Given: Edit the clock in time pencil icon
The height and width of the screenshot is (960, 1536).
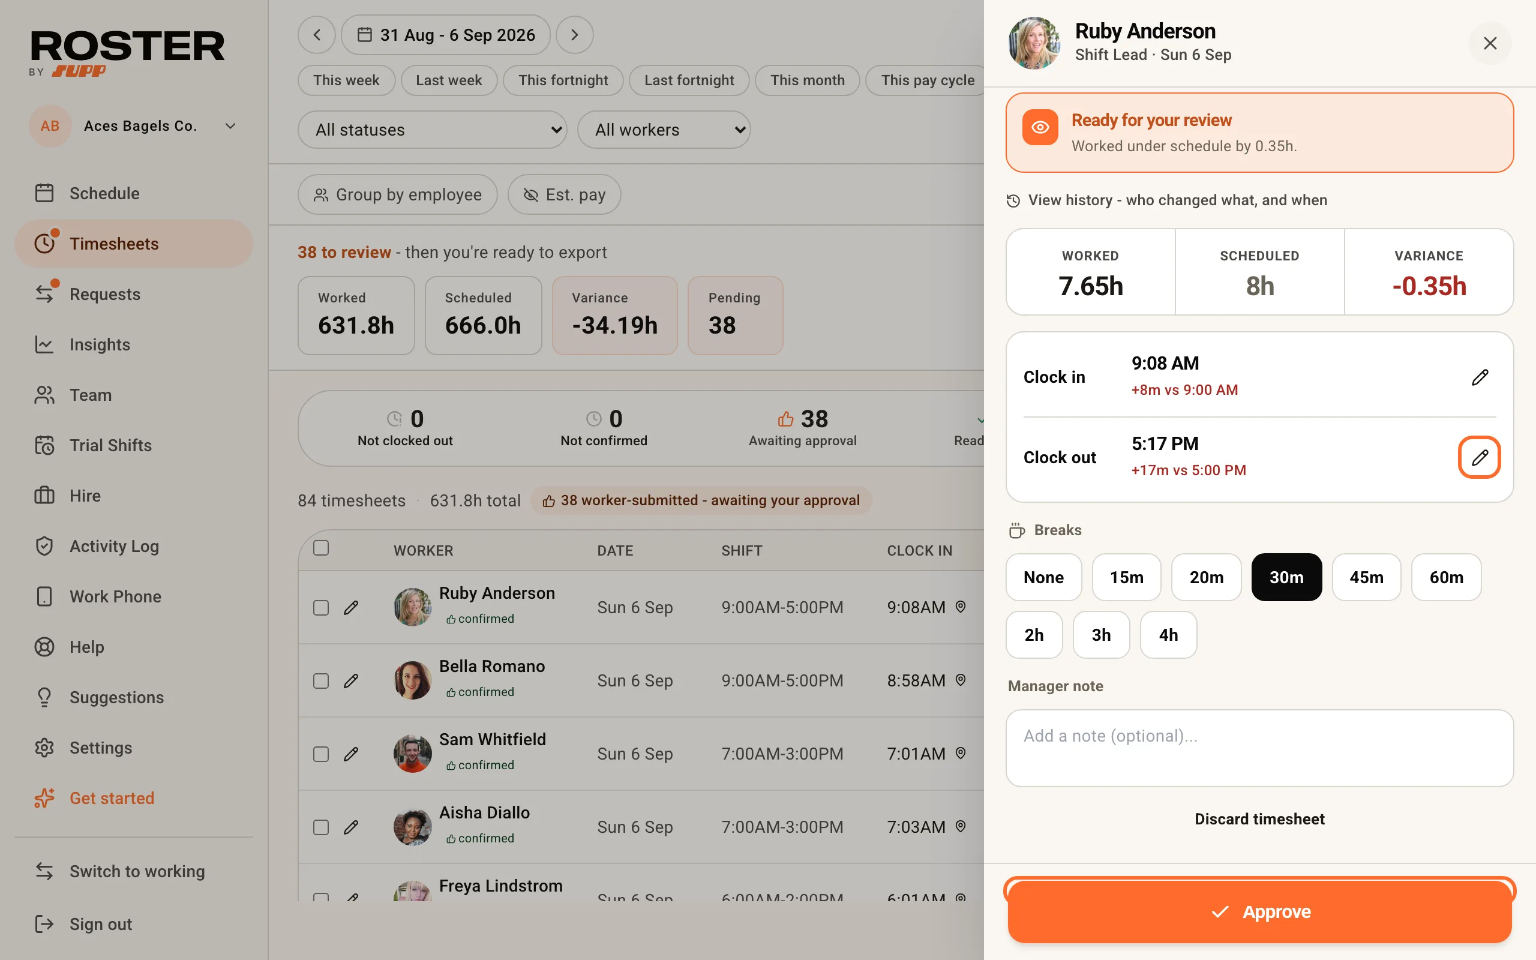Looking at the screenshot, I should pos(1479,377).
